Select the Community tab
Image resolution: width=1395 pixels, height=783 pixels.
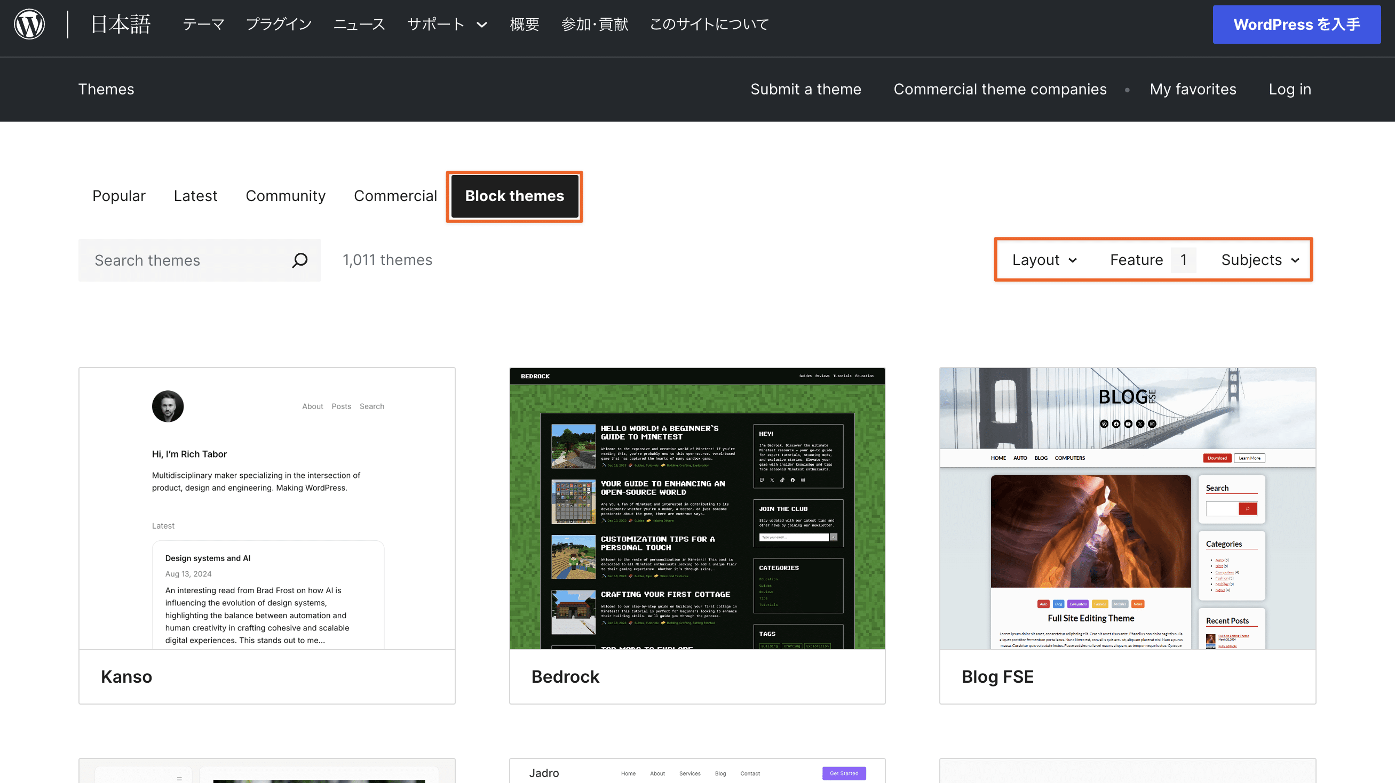tap(286, 196)
